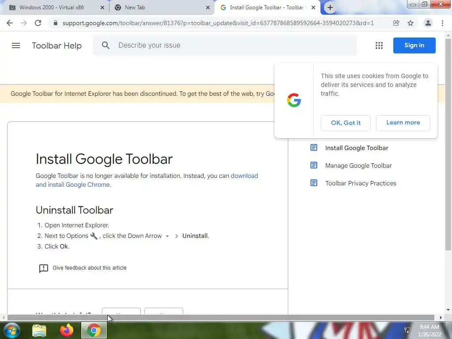Image resolution: width=452 pixels, height=339 pixels.
Task: Switch to the New Tab tab
Action: tap(162, 8)
